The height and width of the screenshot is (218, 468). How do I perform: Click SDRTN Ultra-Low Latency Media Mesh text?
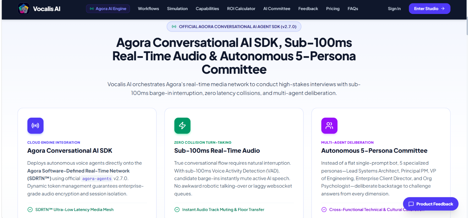[x=74, y=209]
